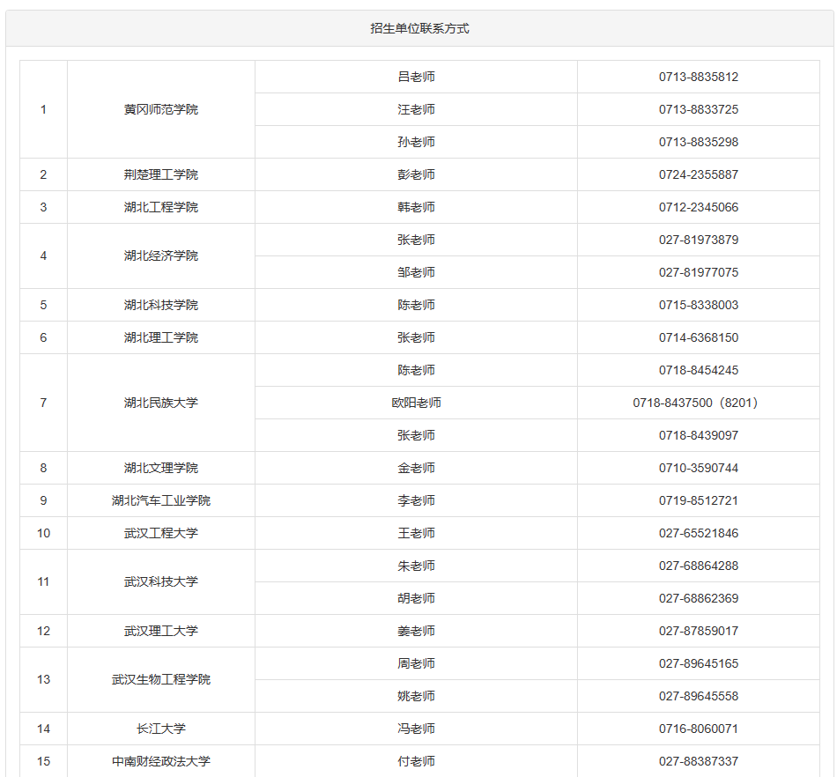The width and height of the screenshot is (837, 777).
Task: Select the 湖北经济学院 cell
Action: (x=160, y=255)
